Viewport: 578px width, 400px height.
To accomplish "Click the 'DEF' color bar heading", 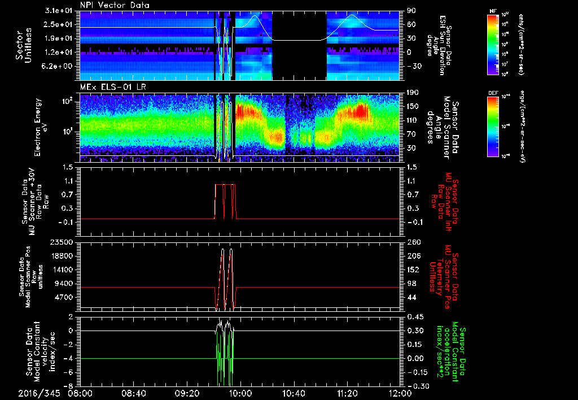I will (x=493, y=93).
